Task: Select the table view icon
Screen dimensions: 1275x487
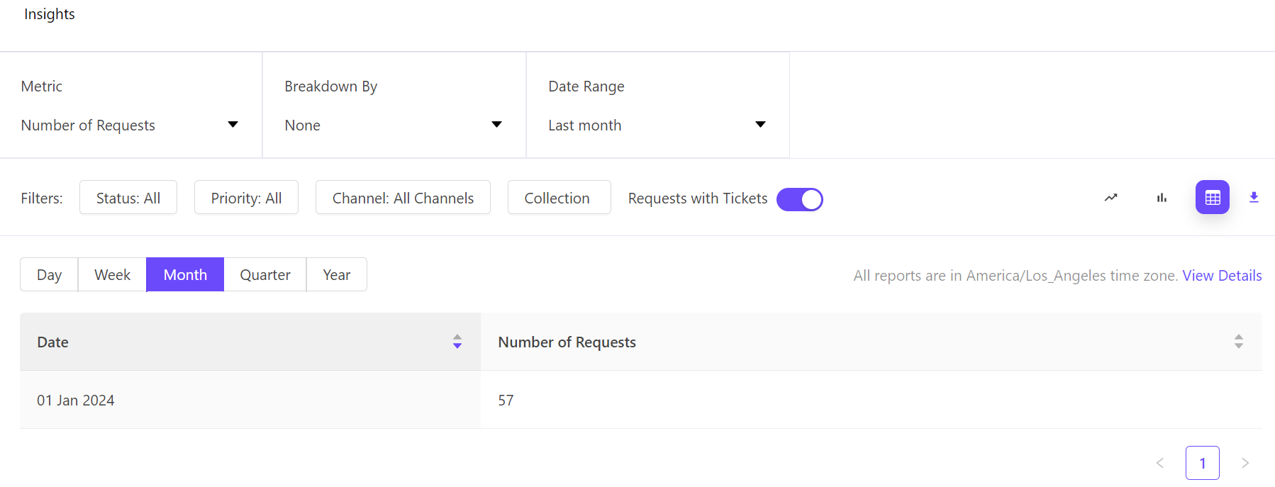Action: click(1212, 198)
